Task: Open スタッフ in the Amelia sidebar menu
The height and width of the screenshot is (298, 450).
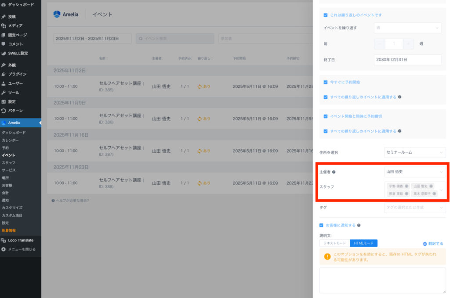Action: coord(8,162)
